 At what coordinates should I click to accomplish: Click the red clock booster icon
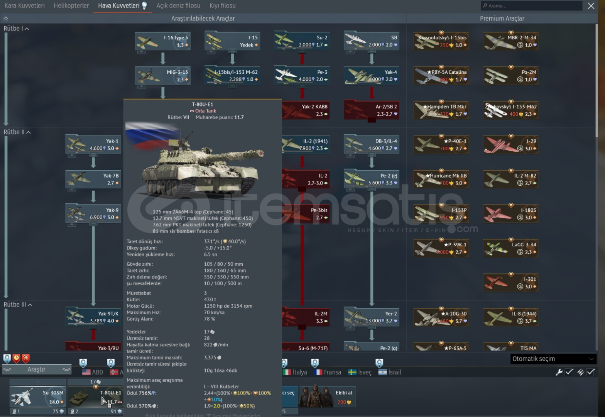click(x=16, y=358)
